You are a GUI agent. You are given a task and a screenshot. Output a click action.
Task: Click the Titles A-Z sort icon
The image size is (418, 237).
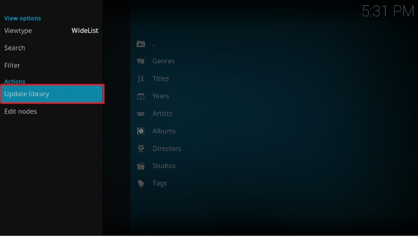coord(141,78)
